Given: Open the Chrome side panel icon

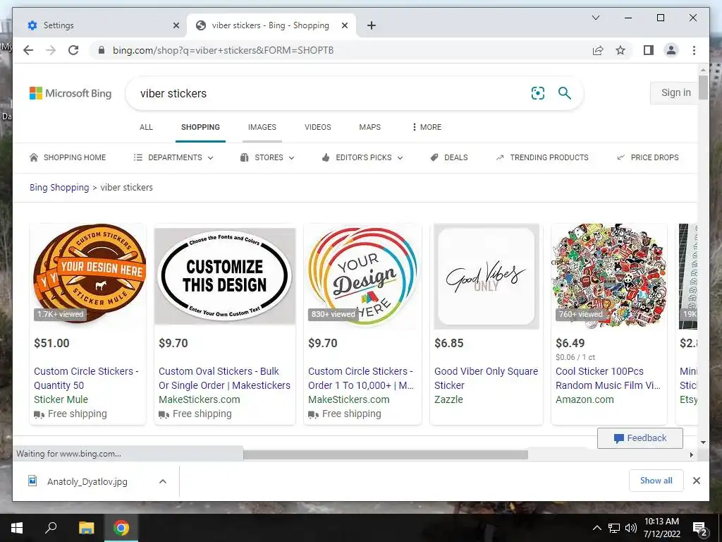Looking at the screenshot, I should (x=649, y=50).
